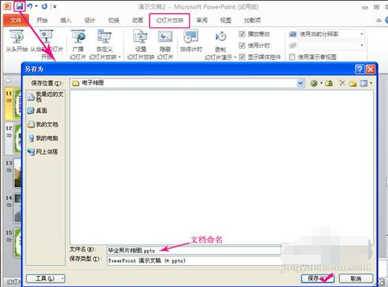This screenshot has height=287, width=388.
Task: Open the Save location (保存位置) dropdown
Action: click(300, 83)
